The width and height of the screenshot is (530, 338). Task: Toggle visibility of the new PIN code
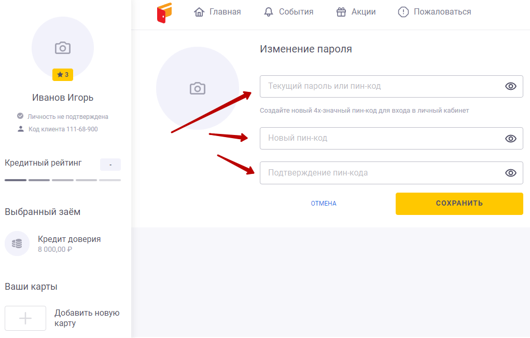pyautogui.click(x=511, y=138)
